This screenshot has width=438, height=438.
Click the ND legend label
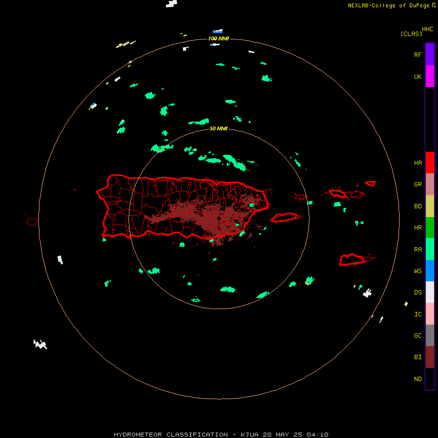(x=418, y=379)
